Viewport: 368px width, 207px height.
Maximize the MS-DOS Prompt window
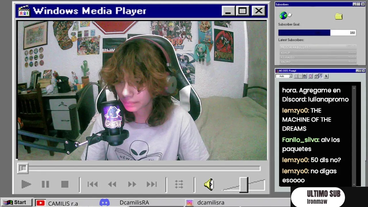[360, 71]
